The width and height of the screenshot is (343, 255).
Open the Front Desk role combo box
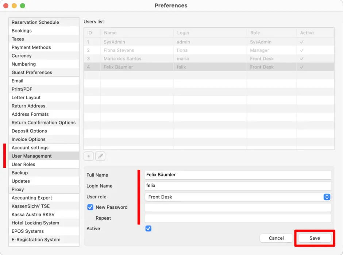point(238,197)
